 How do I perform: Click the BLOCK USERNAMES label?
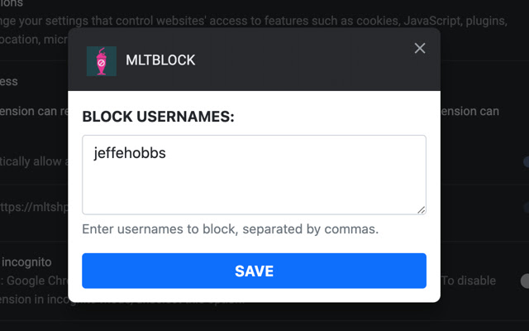coord(159,117)
